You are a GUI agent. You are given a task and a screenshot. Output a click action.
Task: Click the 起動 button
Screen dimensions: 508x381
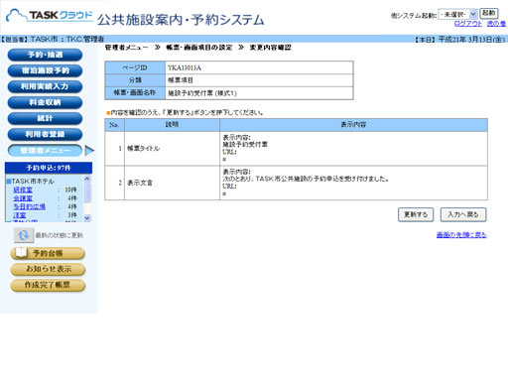point(489,13)
